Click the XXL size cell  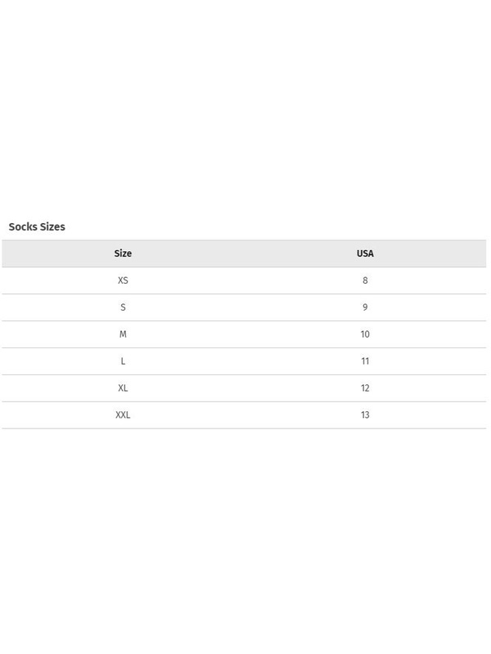[123, 415]
